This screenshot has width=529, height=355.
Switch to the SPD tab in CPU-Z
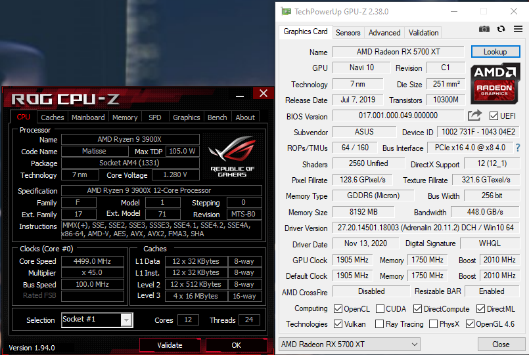155,117
